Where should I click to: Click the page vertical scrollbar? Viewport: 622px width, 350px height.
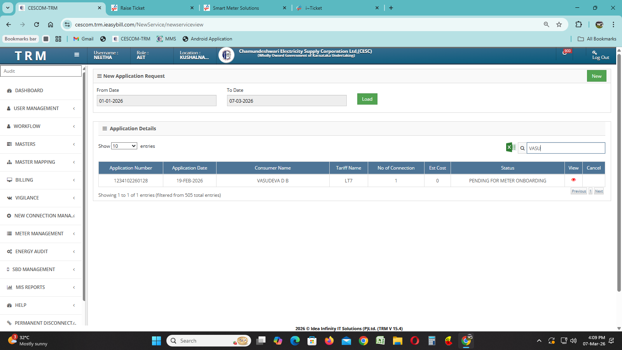pos(619,173)
